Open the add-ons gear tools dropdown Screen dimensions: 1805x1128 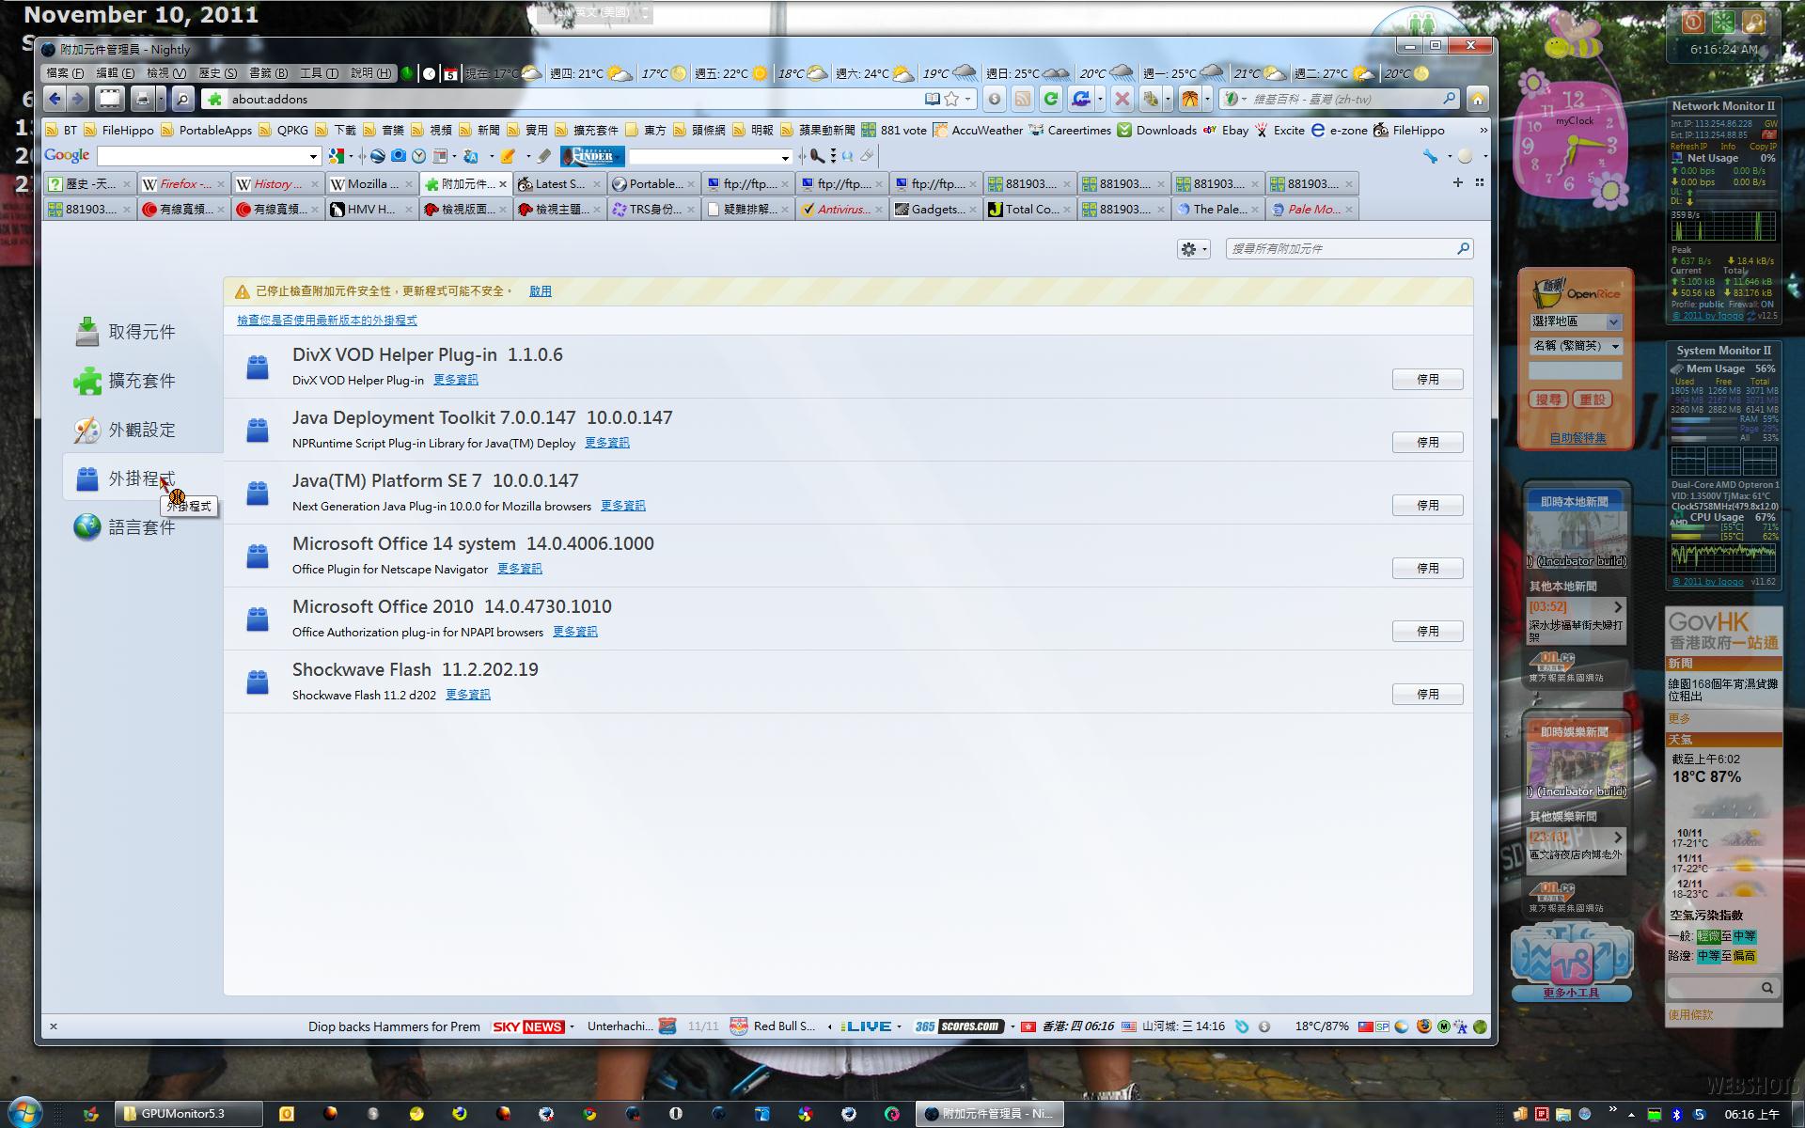coord(1193,249)
